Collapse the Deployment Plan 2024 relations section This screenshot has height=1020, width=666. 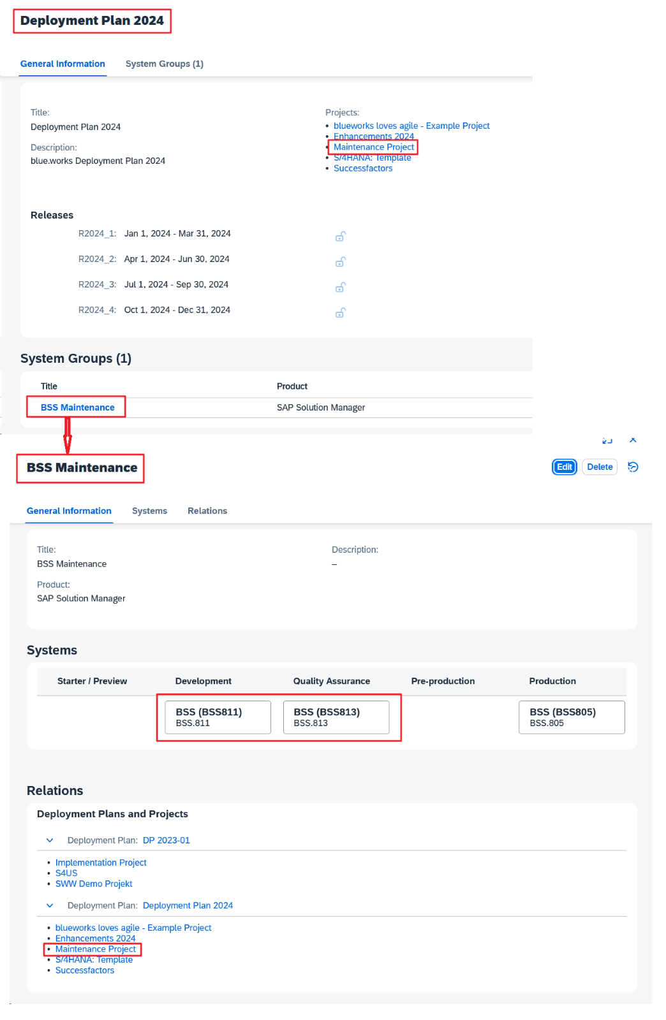[50, 905]
